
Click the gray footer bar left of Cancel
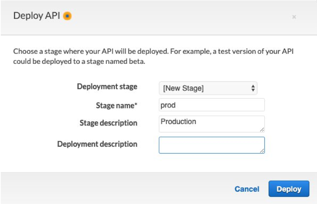116,189
